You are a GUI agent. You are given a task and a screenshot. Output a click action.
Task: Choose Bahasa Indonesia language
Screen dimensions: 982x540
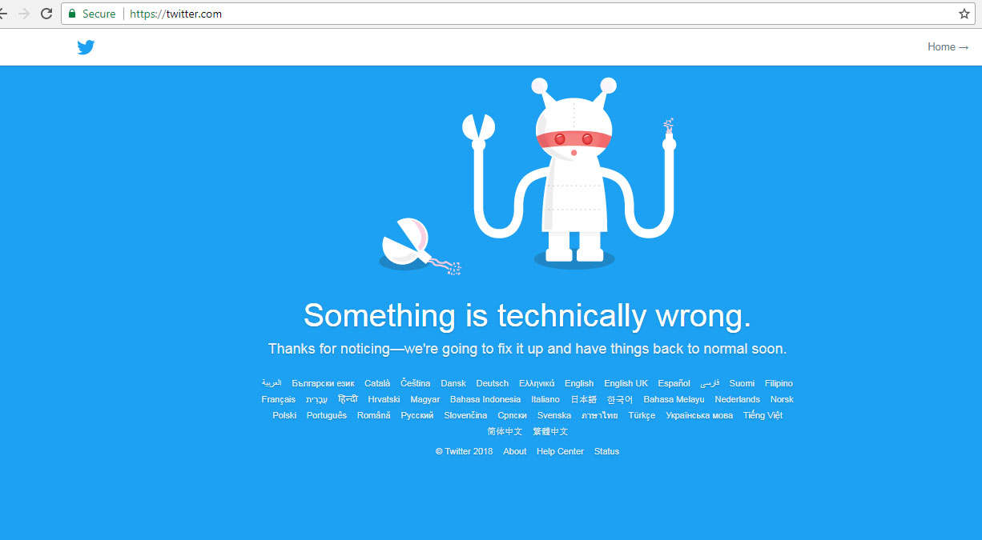coord(485,399)
